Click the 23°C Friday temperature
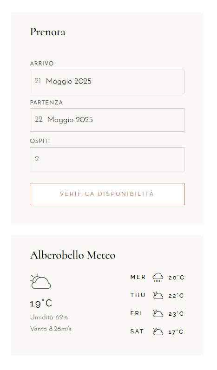This screenshot has height=370, width=217. tap(176, 314)
